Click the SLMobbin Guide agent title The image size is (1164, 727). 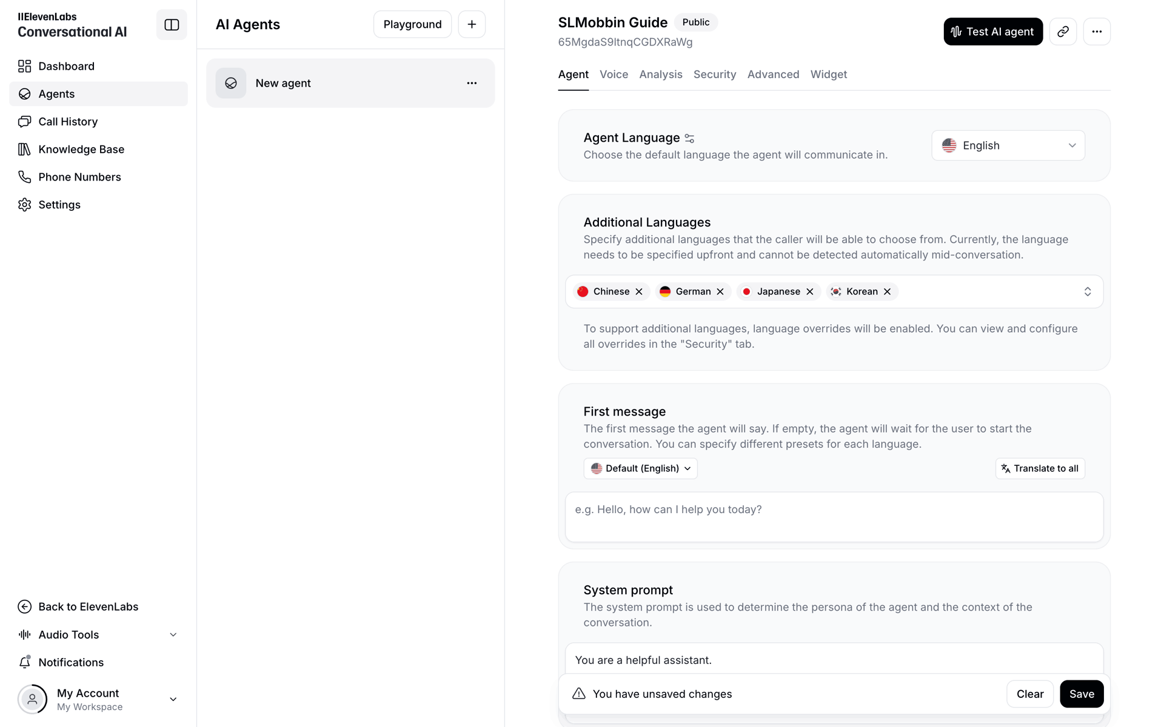[x=612, y=22]
